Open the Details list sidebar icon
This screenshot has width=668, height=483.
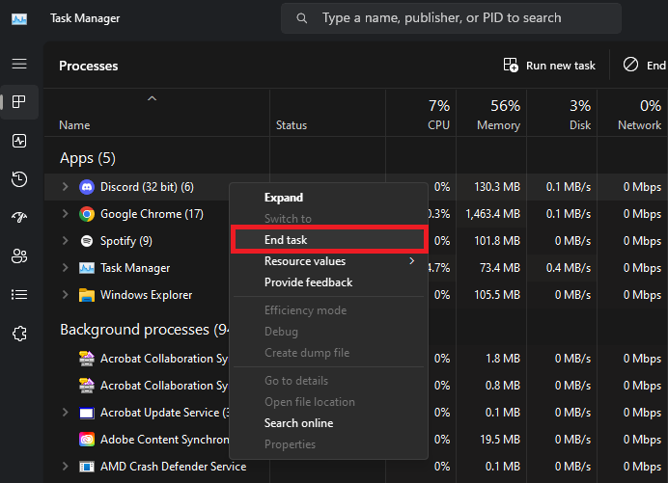19,294
